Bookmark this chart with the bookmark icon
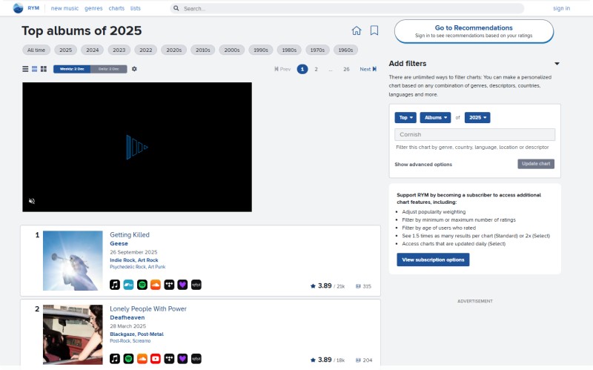593x370 pixels. 374,30
